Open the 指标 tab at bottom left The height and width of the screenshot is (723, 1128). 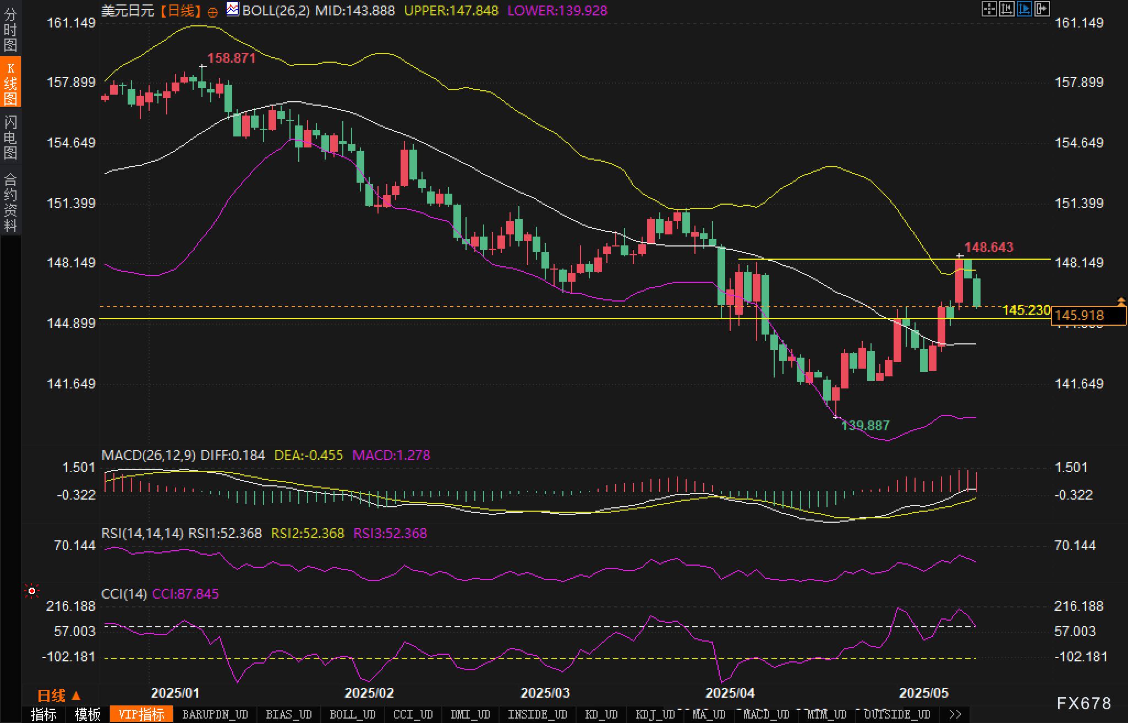[43, 714]
